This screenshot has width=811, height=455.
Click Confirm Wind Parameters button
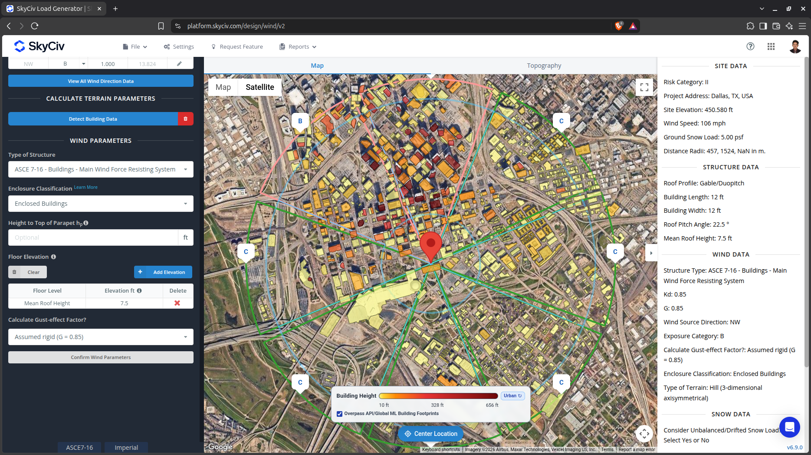pos(101,357)
